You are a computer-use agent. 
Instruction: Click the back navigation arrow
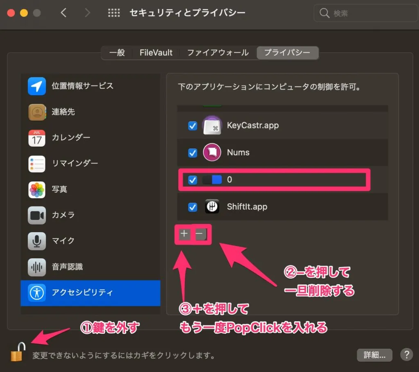click(x=64, y=13)
